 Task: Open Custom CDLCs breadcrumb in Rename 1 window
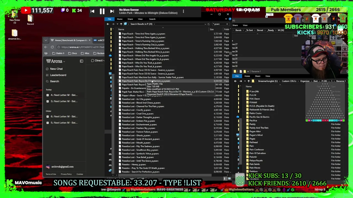[289, 81]
